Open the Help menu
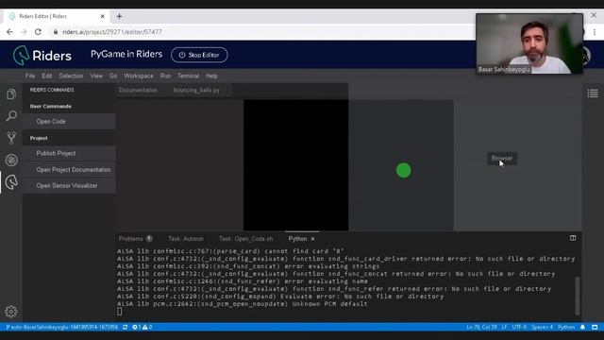This screenshot has width=604, height=340. point(211,76)
